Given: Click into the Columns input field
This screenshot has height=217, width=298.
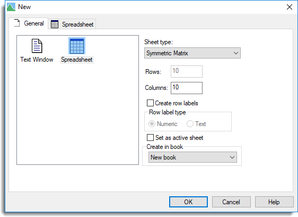Looking at the screenshot, I should pyautogui.click(x=187, y=88).
